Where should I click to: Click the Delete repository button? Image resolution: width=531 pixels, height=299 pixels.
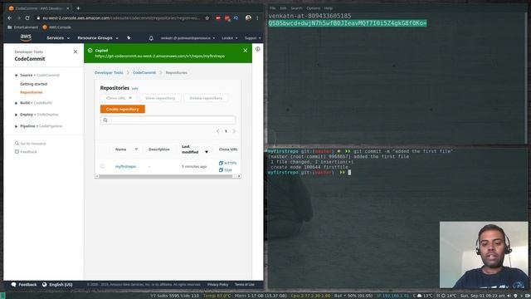(206, 98)
